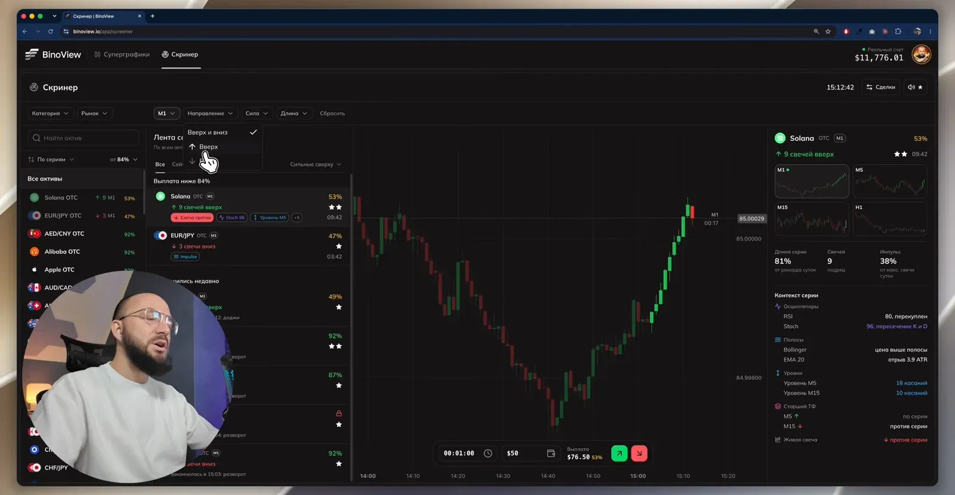The height and width of the screenshot is (495, 955).
Task: Open the user profile avatar
Action: click(x=921, y=55)
